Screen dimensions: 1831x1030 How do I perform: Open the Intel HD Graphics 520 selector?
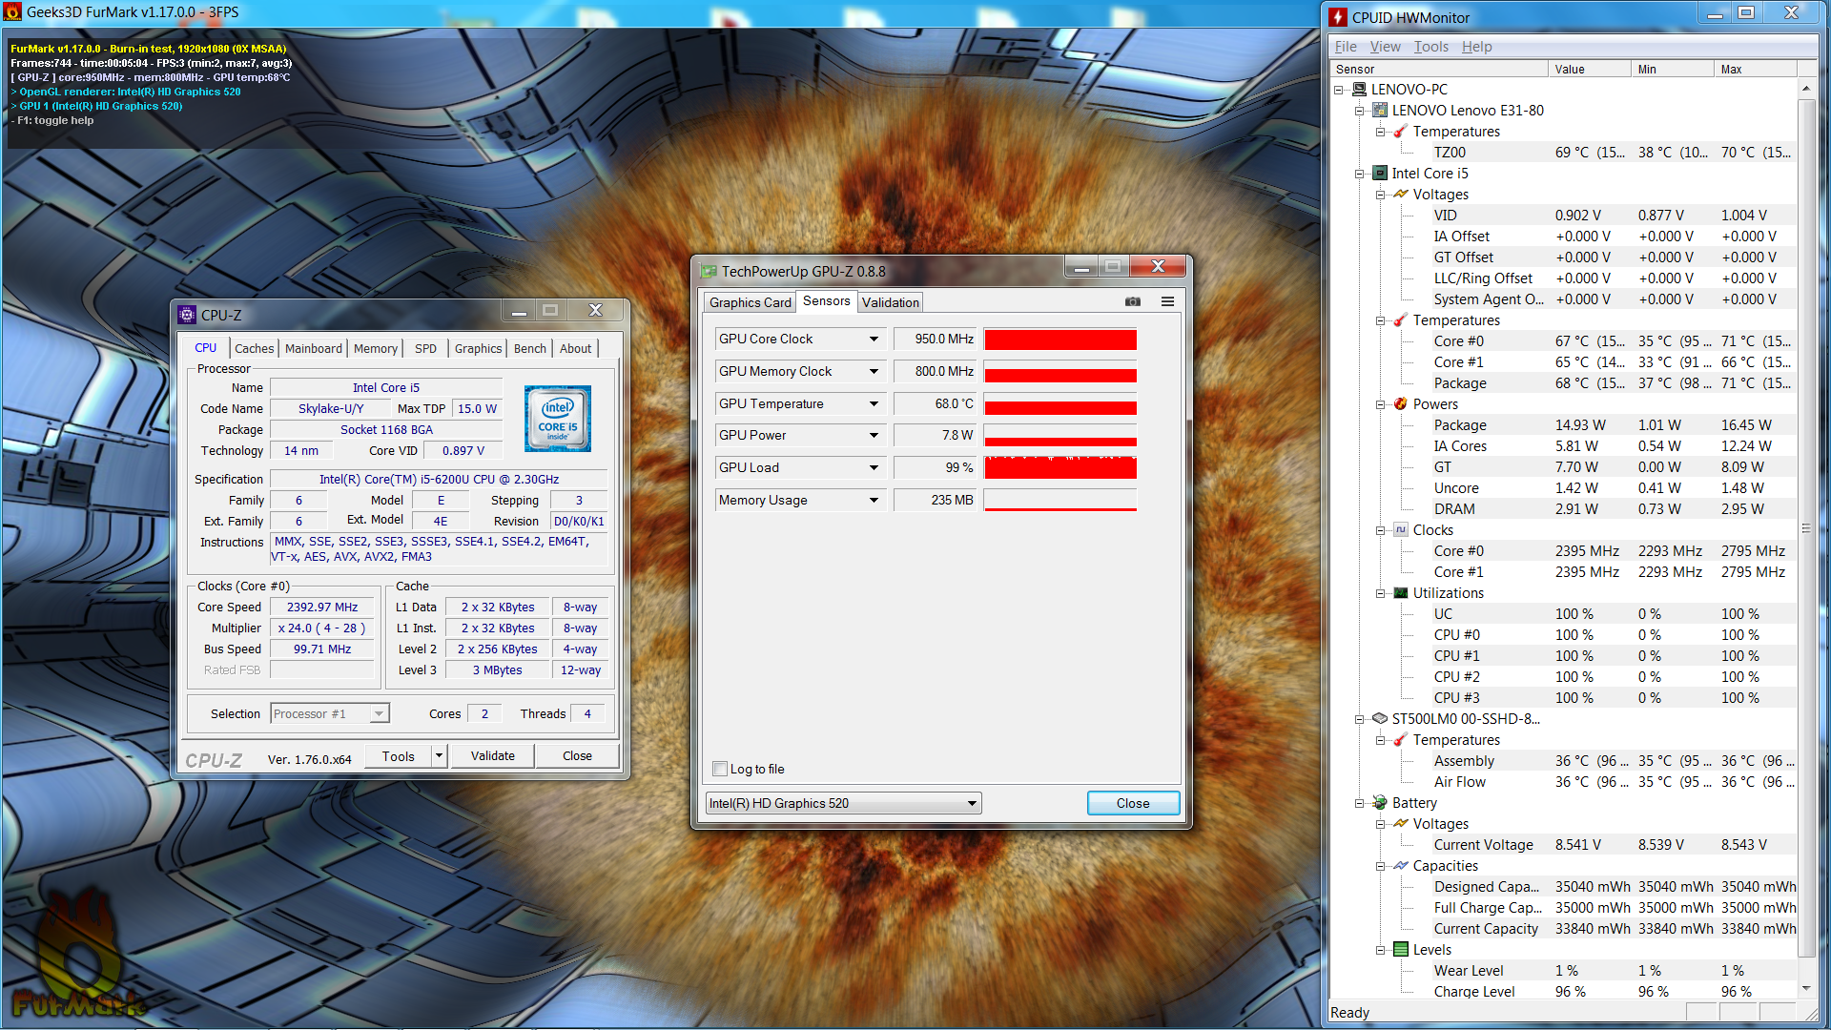tap(843, 803)
